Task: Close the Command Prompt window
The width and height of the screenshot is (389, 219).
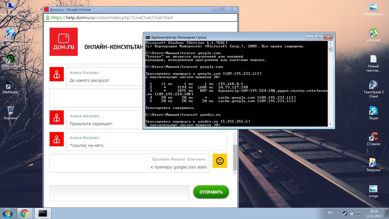Action: pos(328,37)
